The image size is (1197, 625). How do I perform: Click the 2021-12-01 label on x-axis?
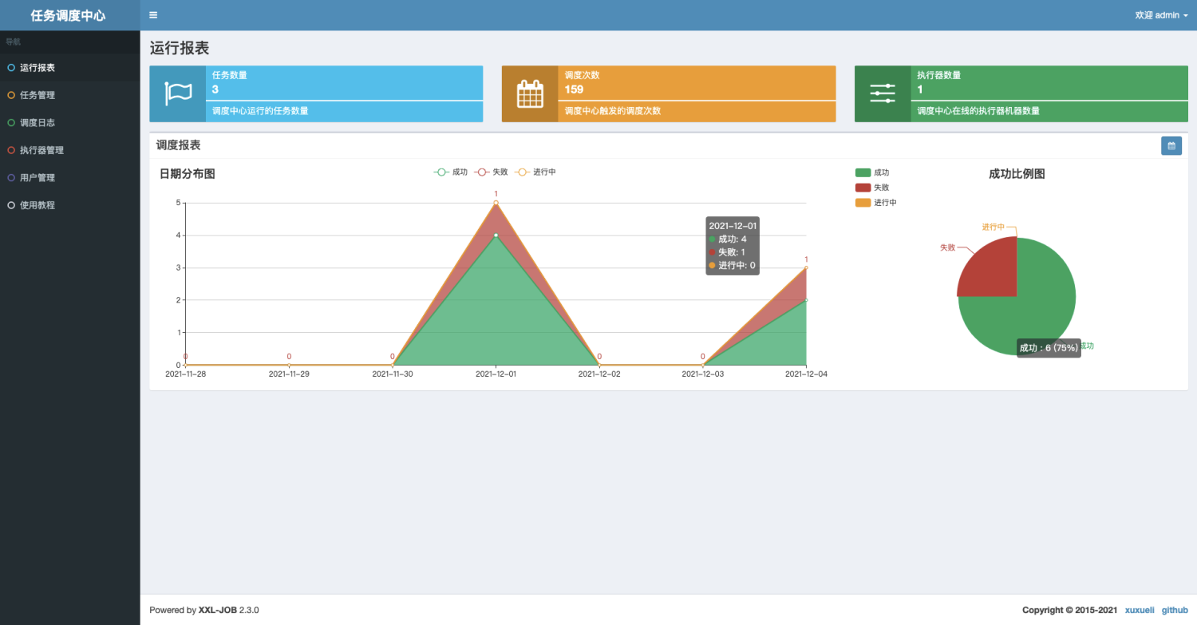click(496, 374)
